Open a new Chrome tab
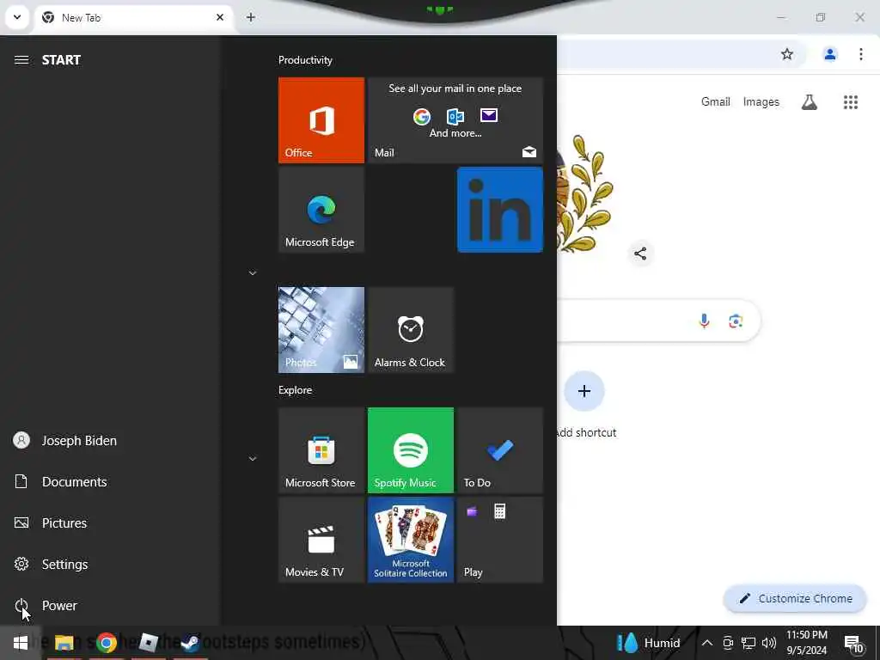 tap(251, 17)
